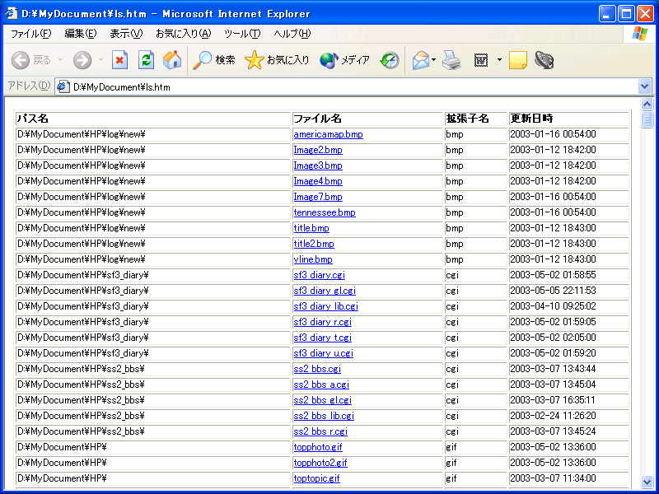Open the sf3_diary_gl.cgi link
Screen dimensions: 659x494
[x=325, y=291]
